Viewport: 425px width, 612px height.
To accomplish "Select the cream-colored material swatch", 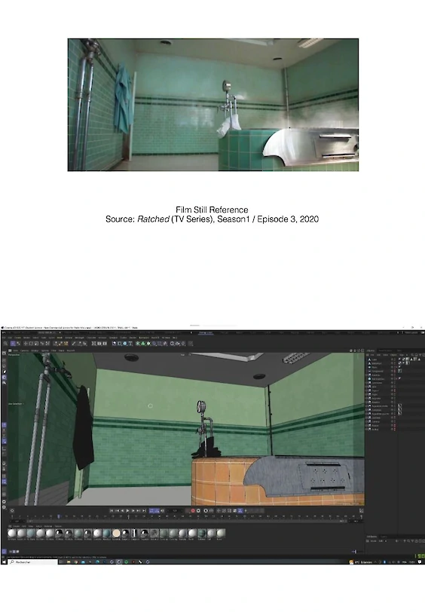I will [x=116, y=533].
